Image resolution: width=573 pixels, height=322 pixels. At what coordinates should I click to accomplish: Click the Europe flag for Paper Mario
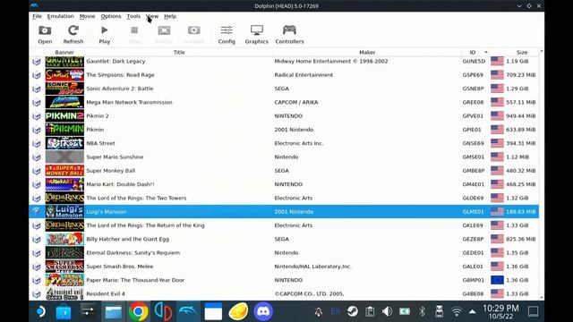click(x=497, y=280)
